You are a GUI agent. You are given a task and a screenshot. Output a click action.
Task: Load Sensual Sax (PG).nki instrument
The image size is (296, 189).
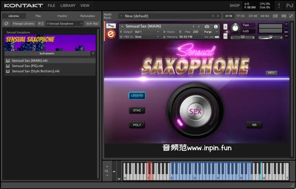[x=28, y=66]
